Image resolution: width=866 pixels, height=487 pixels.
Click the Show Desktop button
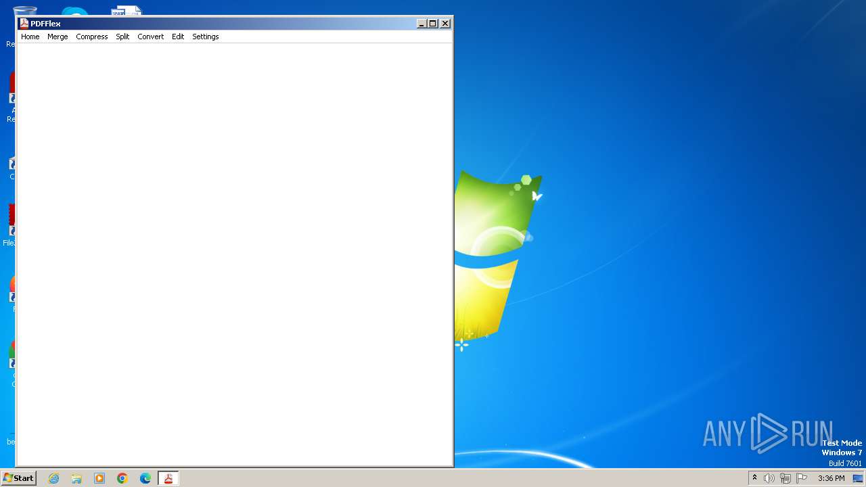pos(858,478)
